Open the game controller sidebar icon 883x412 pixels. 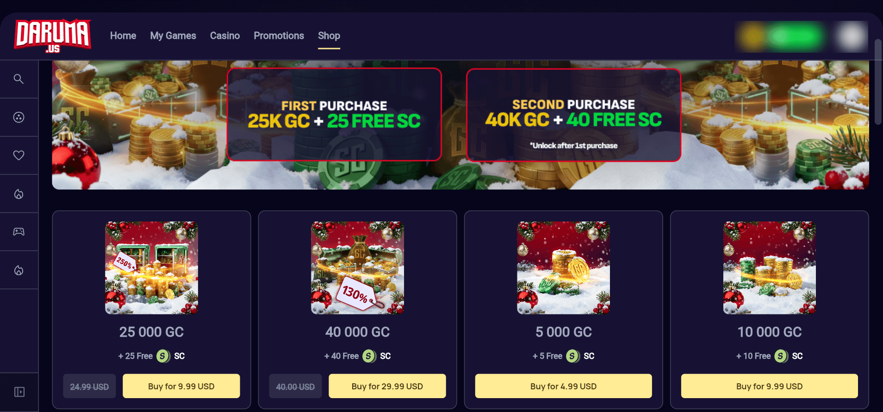click(x=19, y=232)
